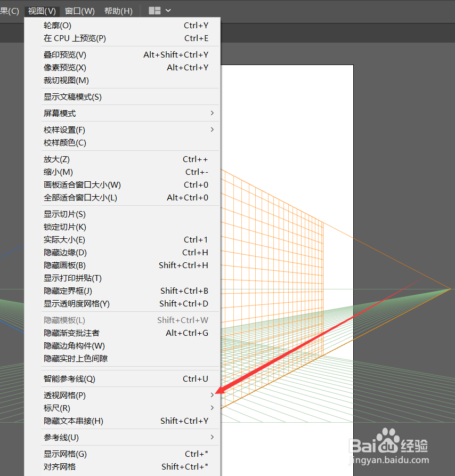Open the 窗口 menu

point(79,10)
